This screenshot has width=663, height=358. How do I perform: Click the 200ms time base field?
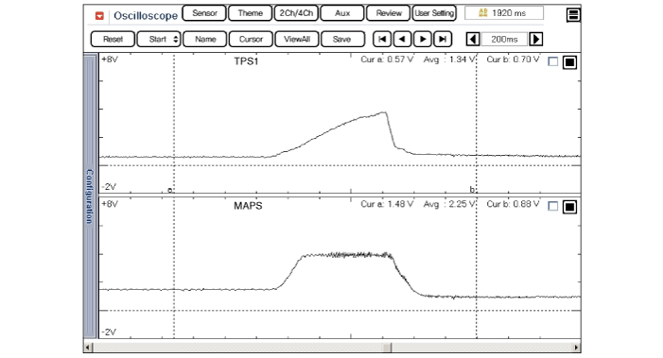coord(504,40)
